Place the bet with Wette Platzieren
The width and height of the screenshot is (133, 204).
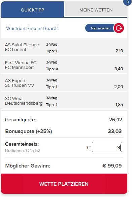(64, 184)
